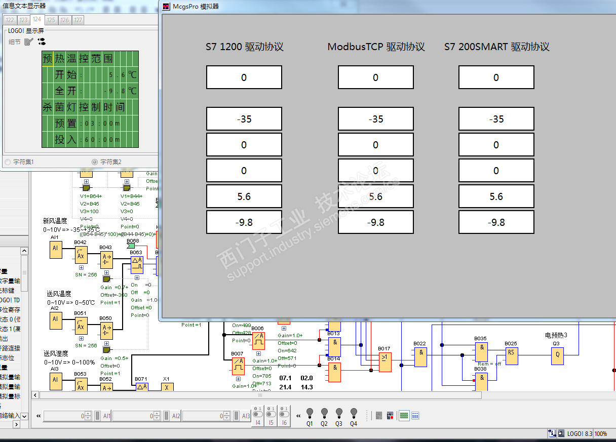616x442 pixels.
Task: Select the B007 threshold trigger block
Action: click(x=238, y=366)
